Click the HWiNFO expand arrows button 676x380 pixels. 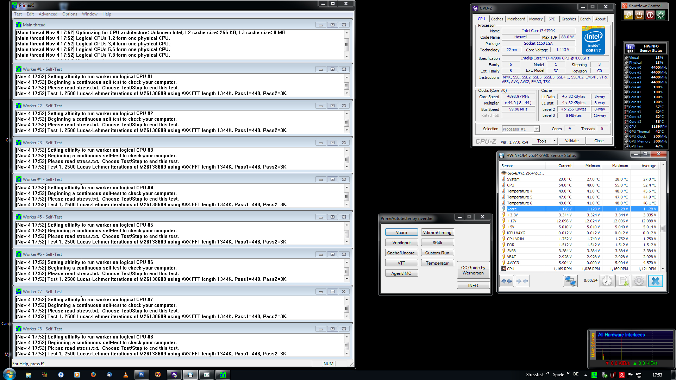(507, 281)
